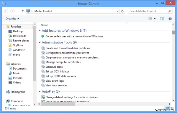Click the SkyDrive folder icon

pyautogui.click(x=10, y=45)
